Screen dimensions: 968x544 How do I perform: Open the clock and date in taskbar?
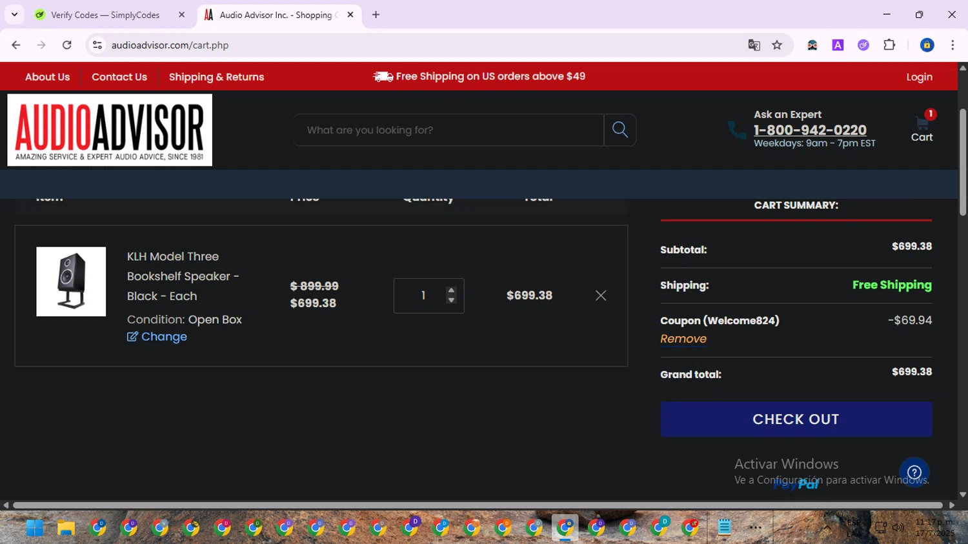[934, 527]
